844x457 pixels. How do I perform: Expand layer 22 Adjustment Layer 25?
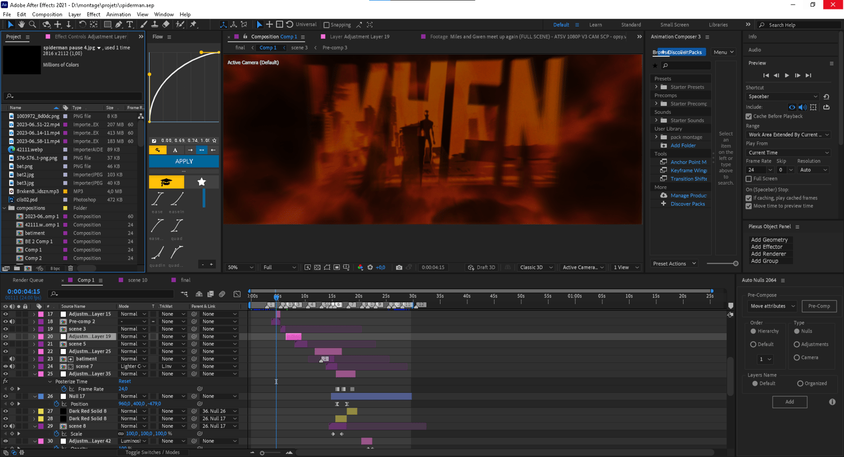(x=34, y=351)
